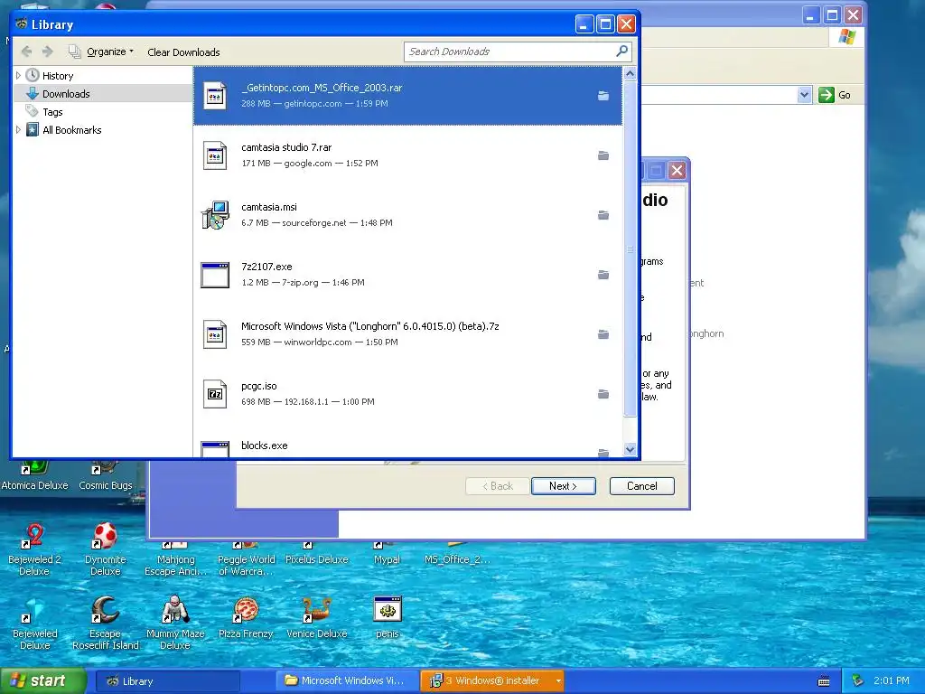925x694 pixels.
Task: Open Cosmic Bugs desktop shortcut
Action: click(x=106, y=475)
